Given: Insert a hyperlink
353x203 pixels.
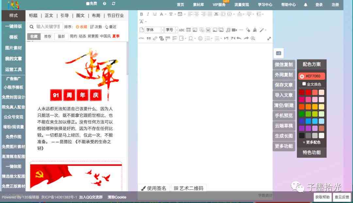Looking at the screenshot, I should coord(155,39).
